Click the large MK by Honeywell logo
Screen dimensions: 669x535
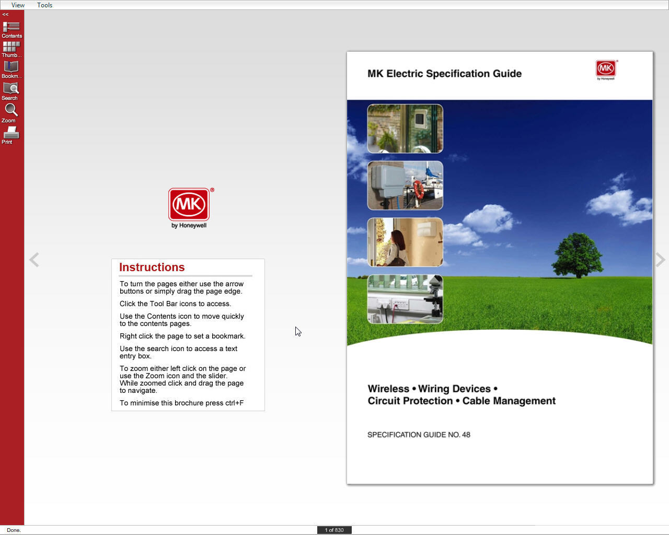click(191, 208)
